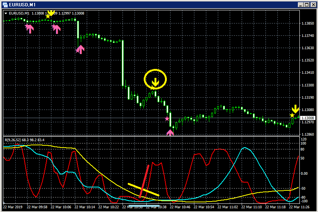Expand the EURUSD,M1 chart info triangle

coord(6,13)
